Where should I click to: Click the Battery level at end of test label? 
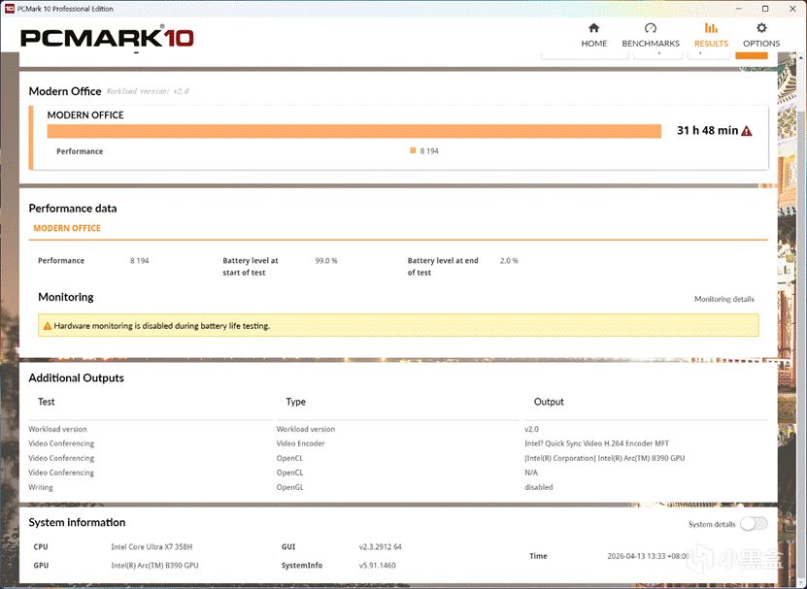click(x=443, y=267)
